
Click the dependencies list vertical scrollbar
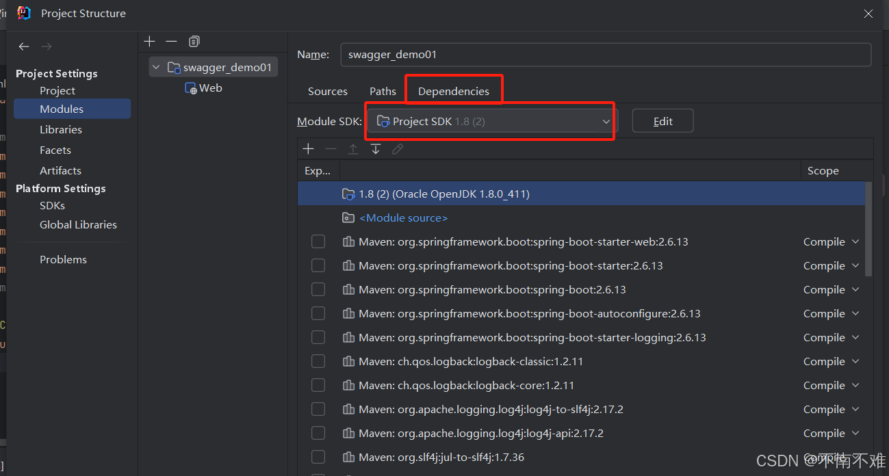[x=869, y=229]
